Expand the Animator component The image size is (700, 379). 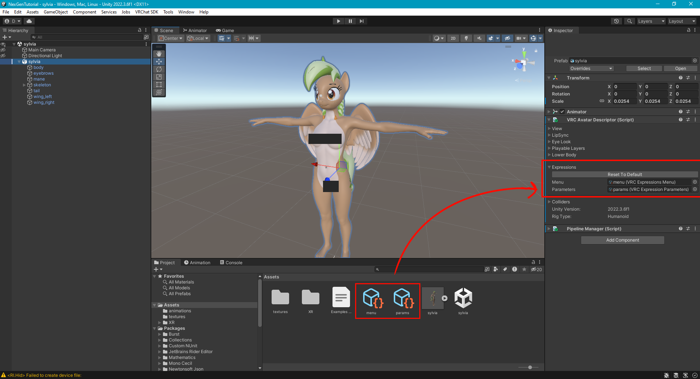coord(549,112)
